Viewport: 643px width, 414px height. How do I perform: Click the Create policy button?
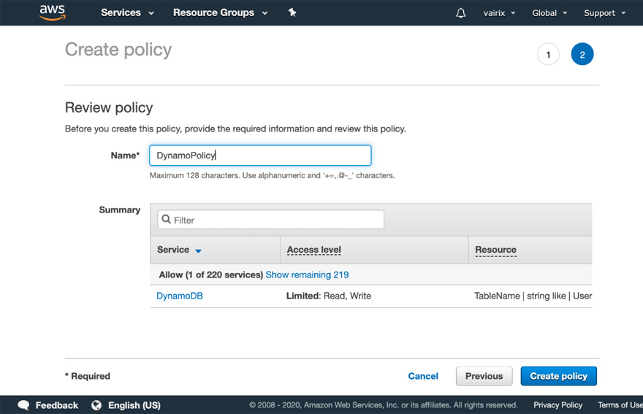point(558,376)
